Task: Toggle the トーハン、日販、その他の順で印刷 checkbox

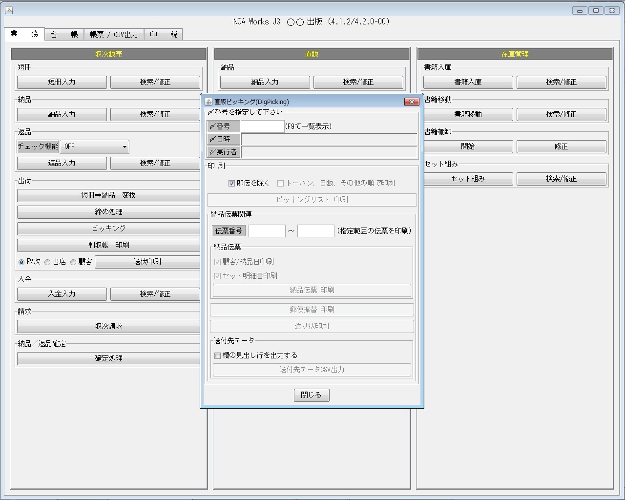Action: pyautogui.click(x=280, y=183)
